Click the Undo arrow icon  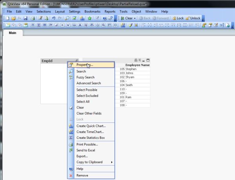54,18
